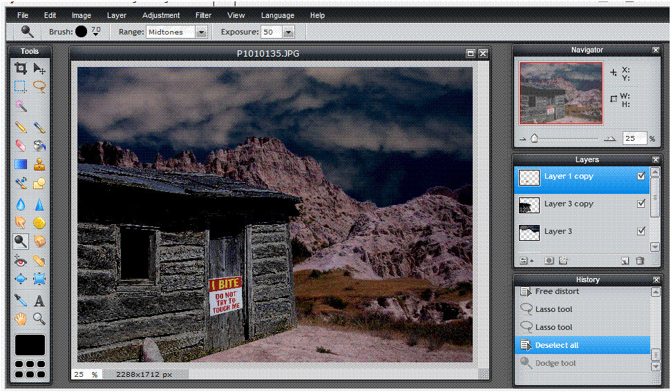Choose the Gradient tool
671x392 pixels.
[21, 164]
